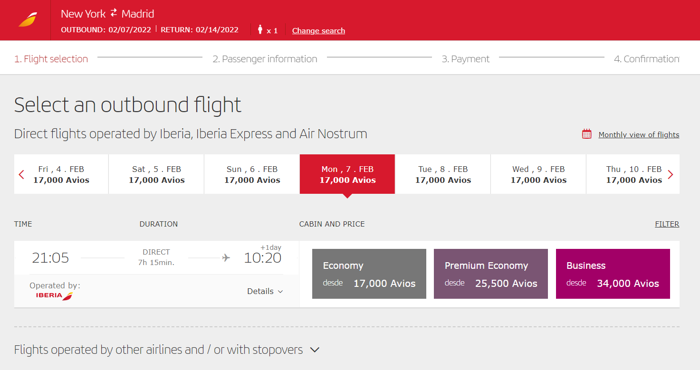Choose Premium Economy fare 25,500 Avios
Screen dimensions: 700x370
tap(491, 274)
